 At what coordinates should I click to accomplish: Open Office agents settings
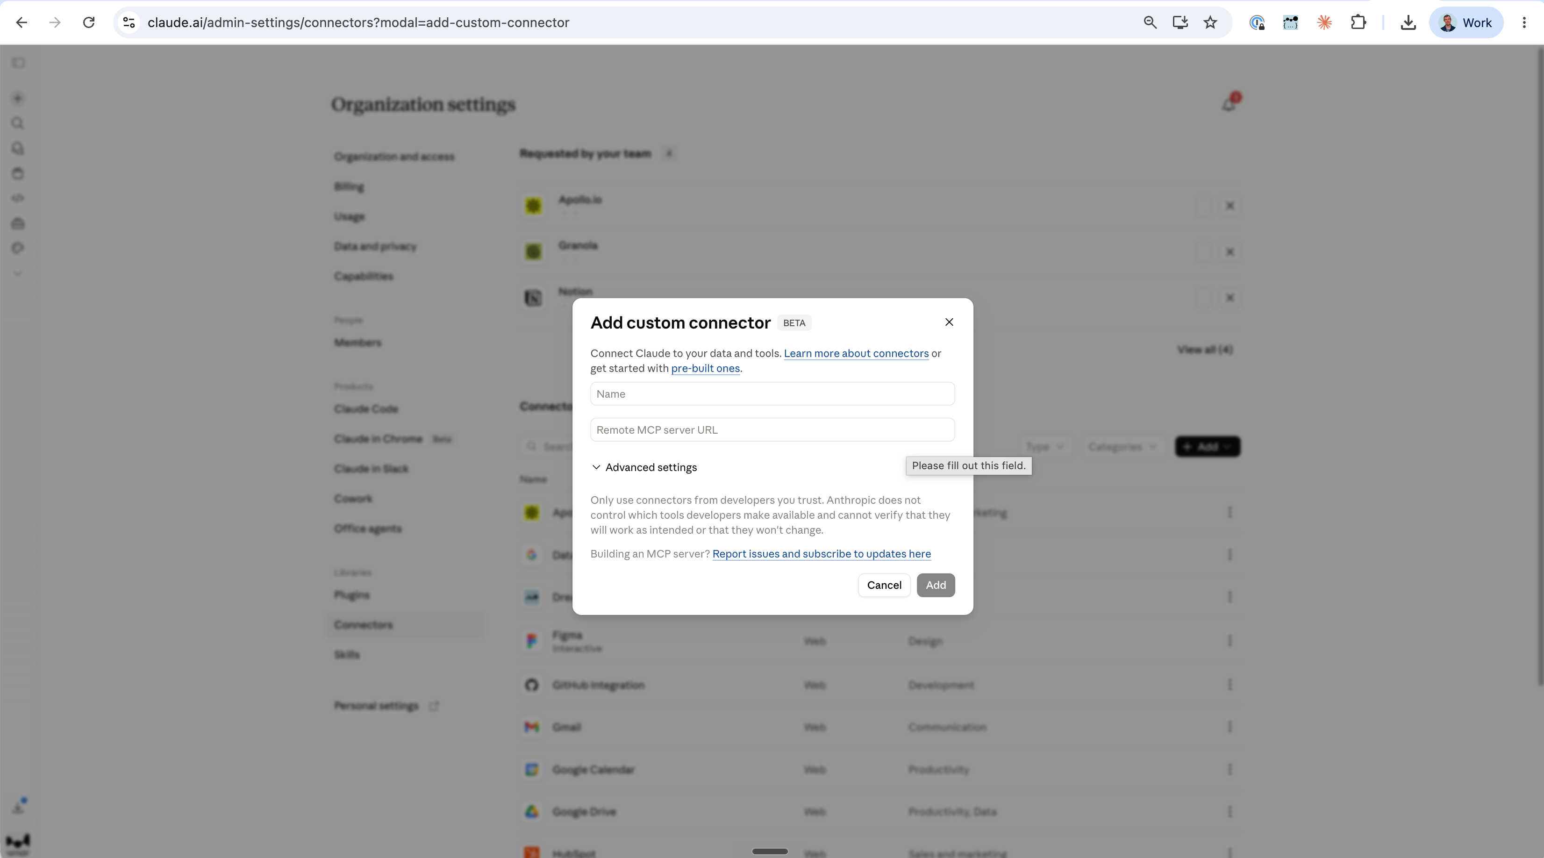367,529
